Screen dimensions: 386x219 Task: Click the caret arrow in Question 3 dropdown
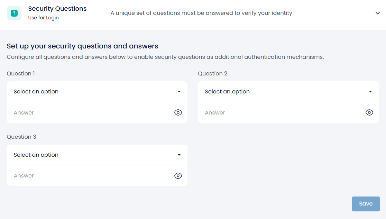[x=179, y=155]
